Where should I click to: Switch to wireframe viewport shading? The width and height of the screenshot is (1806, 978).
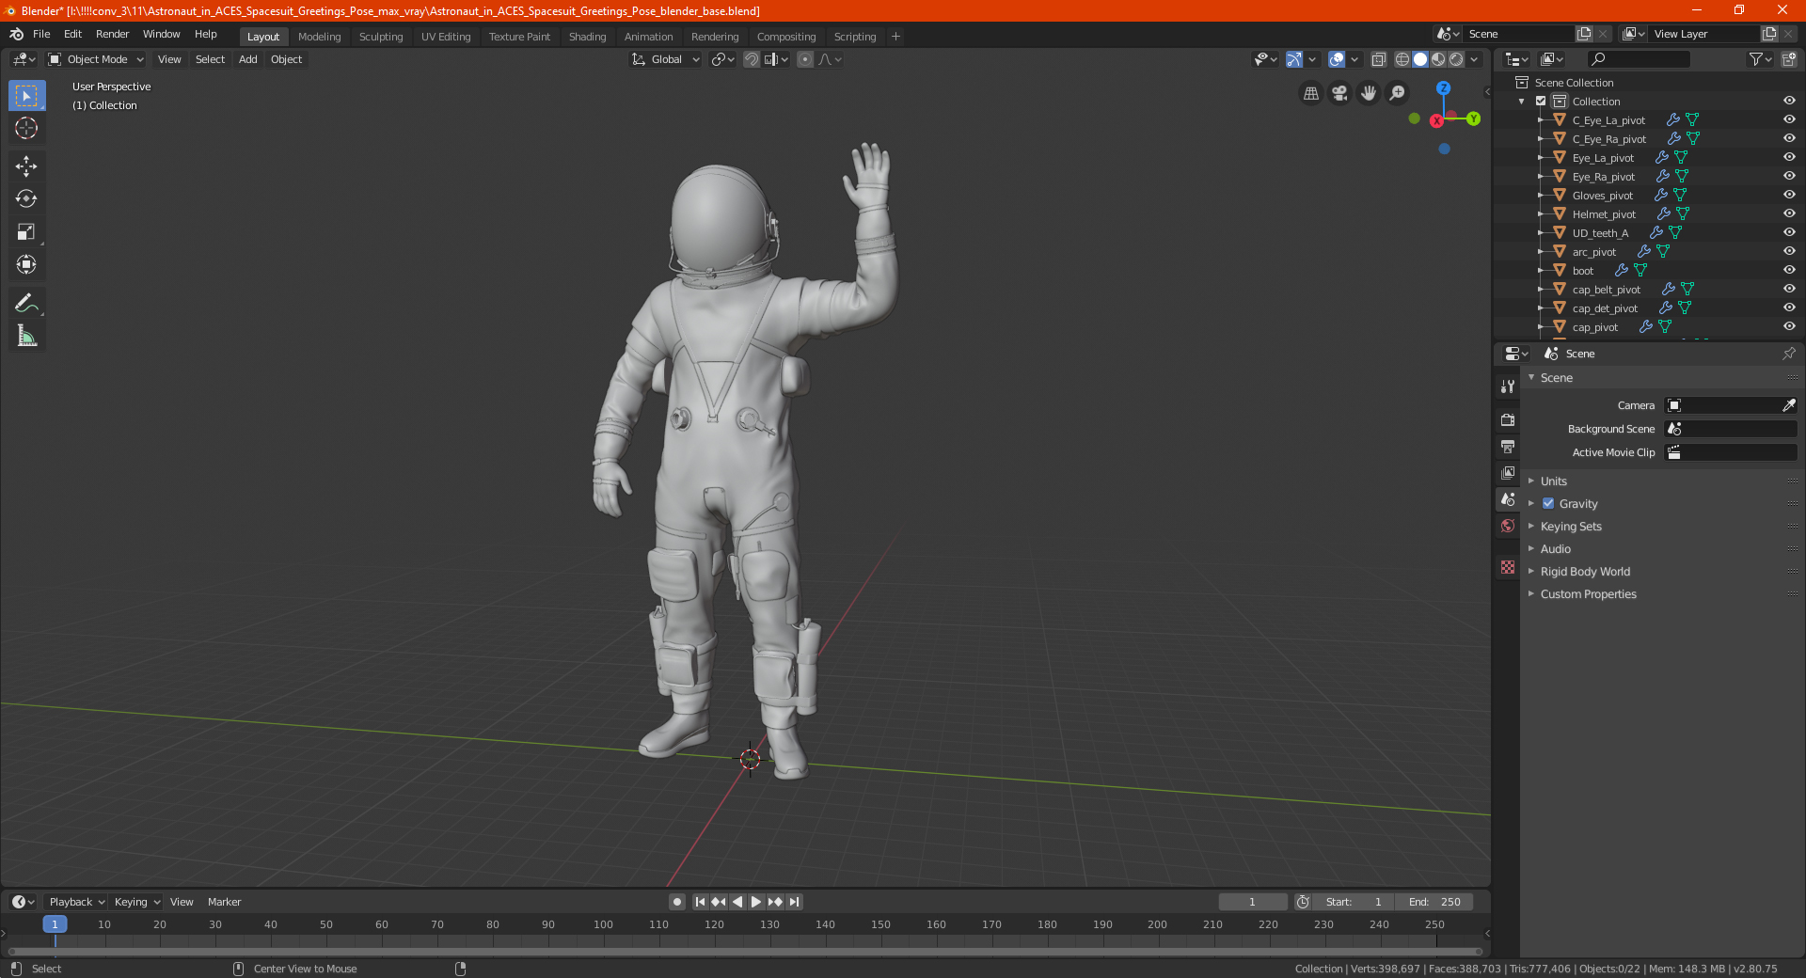(x=1402, y=59)
